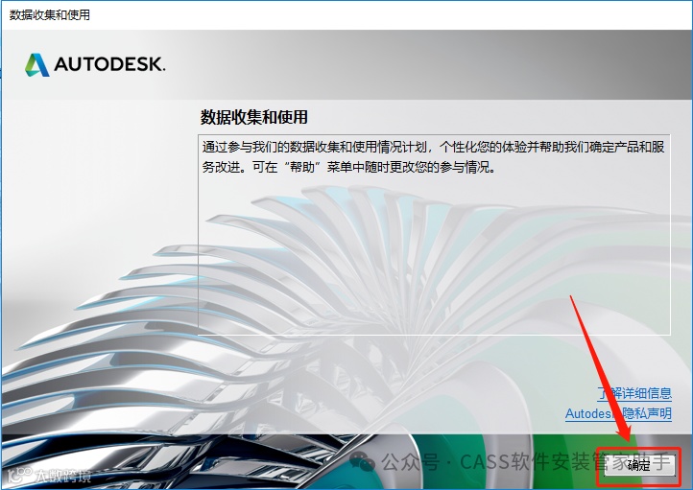Click the 数据收集和使用 heading
693x490 pixels.
pos(254,117)
